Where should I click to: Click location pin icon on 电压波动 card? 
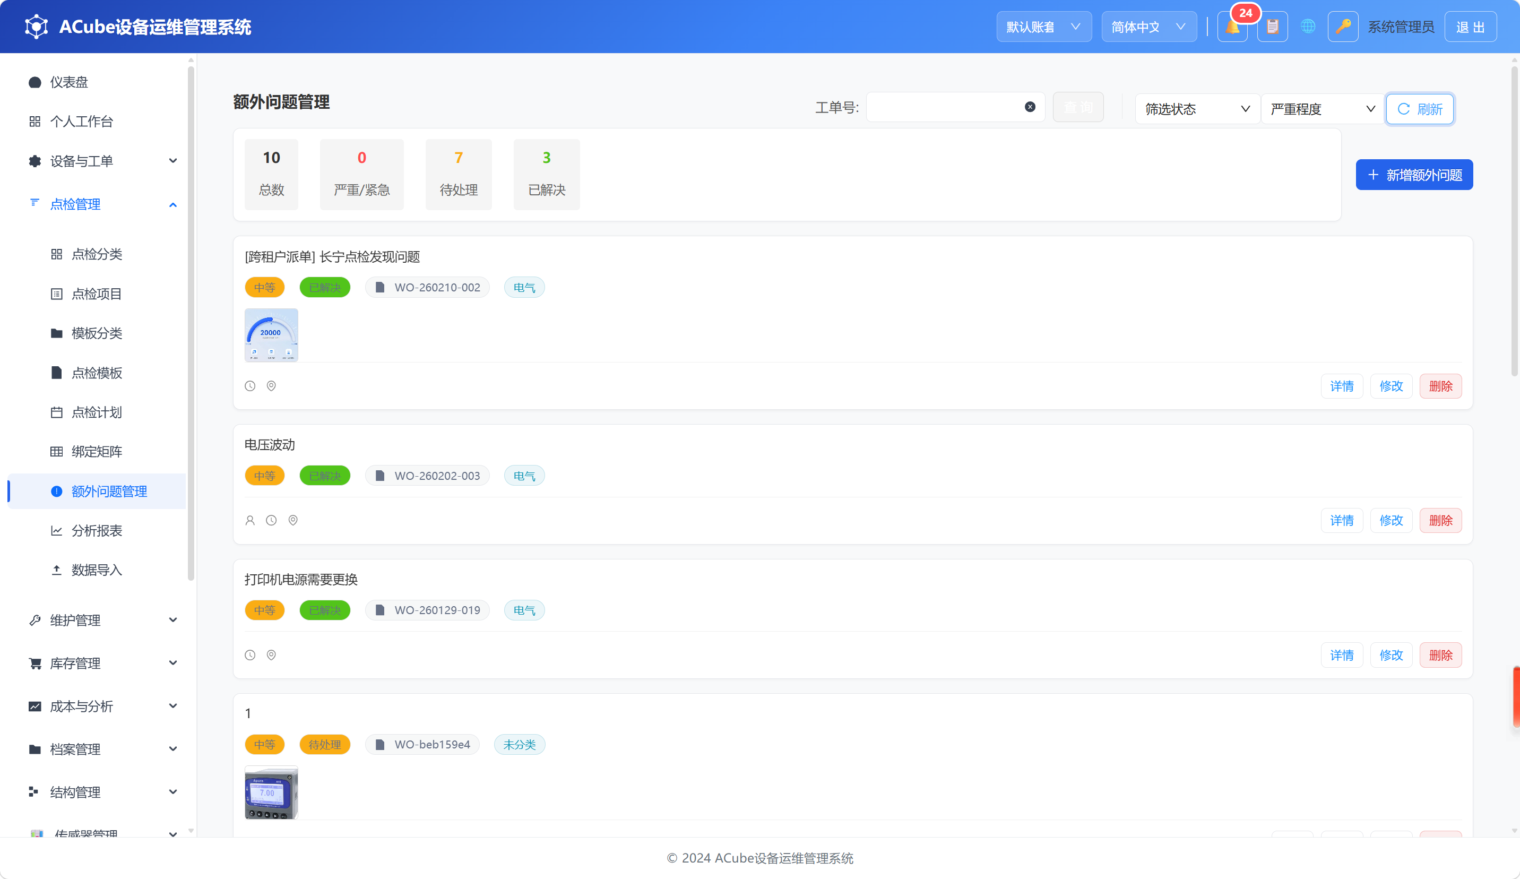293,521
